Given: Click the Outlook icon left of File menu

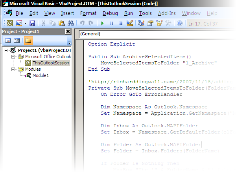Looking at the screenshot, I should [9, 13].
